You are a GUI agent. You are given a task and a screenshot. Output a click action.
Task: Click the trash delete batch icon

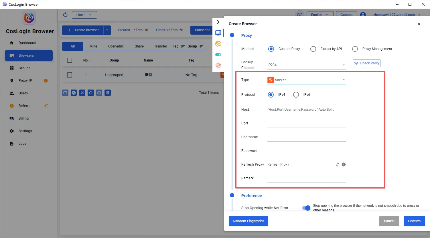108,93
